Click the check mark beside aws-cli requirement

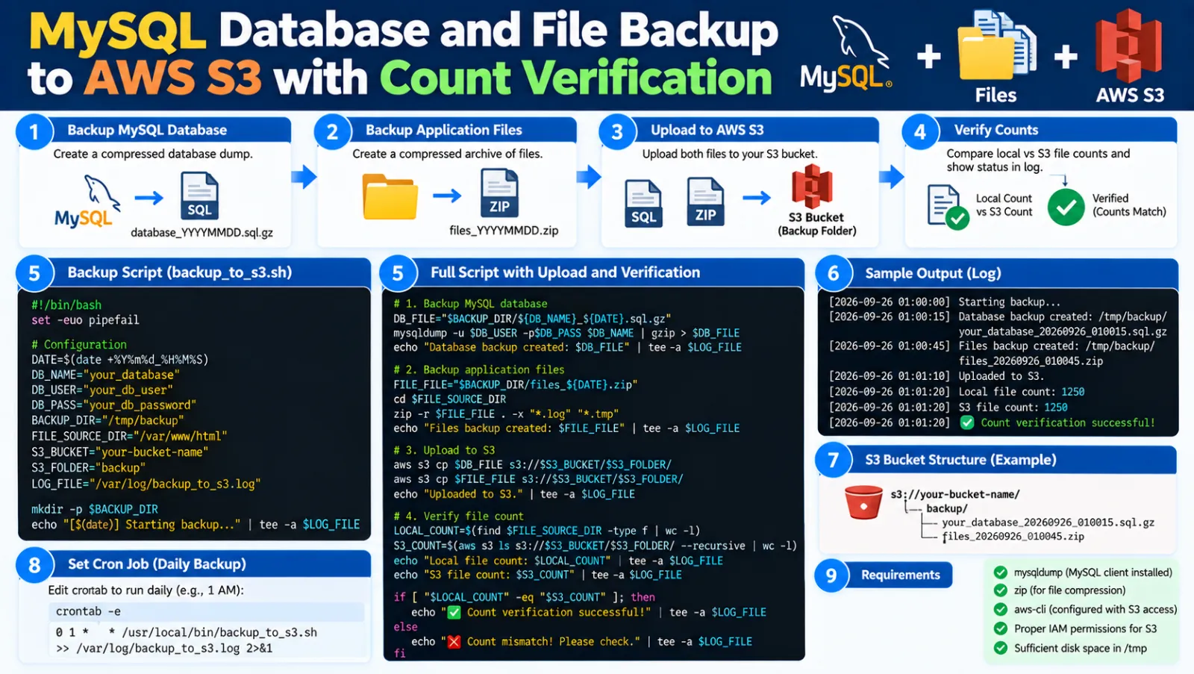(x=1001, y=609)
